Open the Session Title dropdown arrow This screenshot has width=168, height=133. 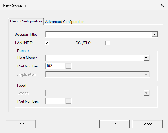pyautogui.click(x=155, y=34)
